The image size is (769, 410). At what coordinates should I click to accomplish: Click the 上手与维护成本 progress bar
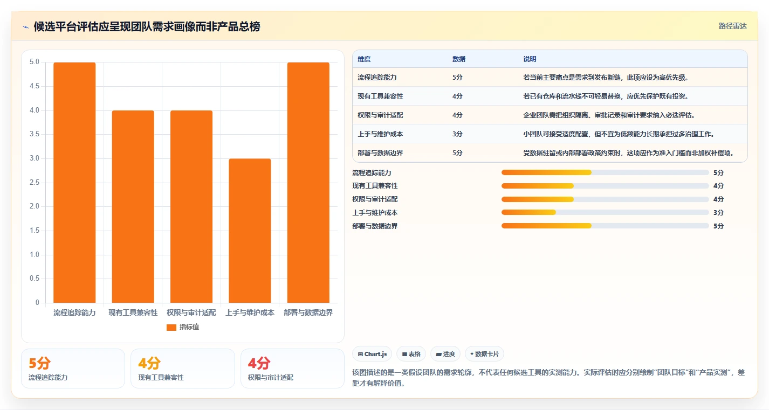[605, 213]
